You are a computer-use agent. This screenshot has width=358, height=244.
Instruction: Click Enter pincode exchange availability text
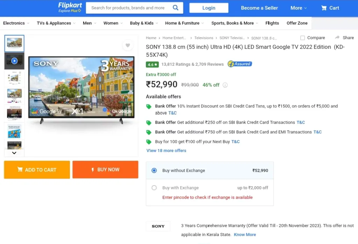[x=207, y=197]
